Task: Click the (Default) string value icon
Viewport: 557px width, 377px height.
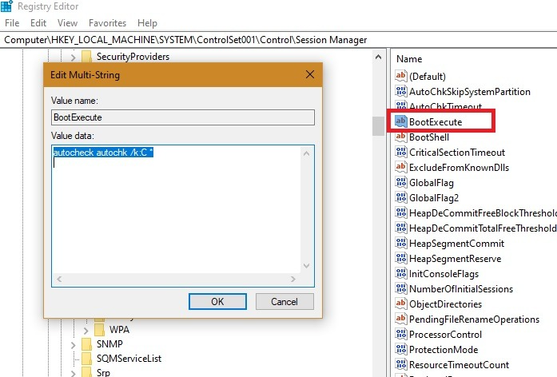Action: pyautogui.click(x=400, y=76)
